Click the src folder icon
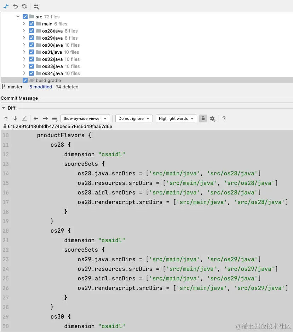293x332 pixels. (32, 16)
